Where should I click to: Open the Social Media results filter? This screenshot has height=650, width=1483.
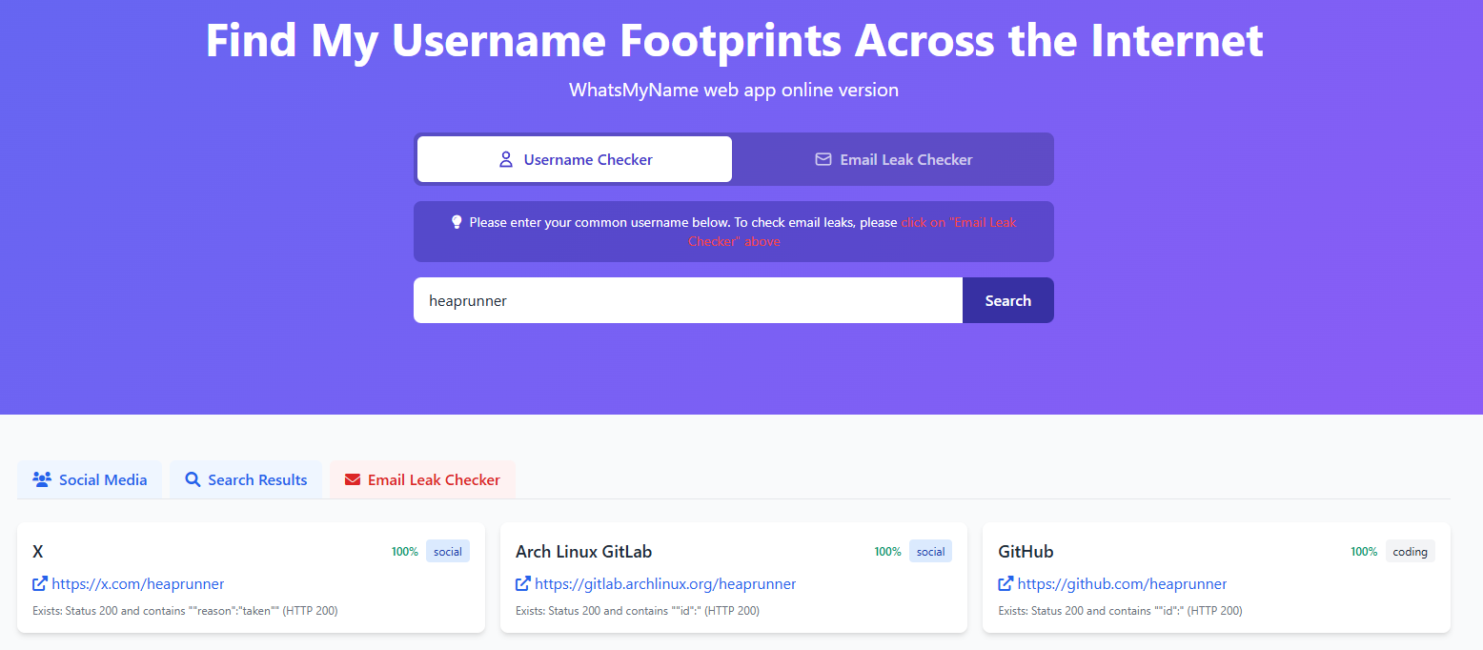(90, 479)
